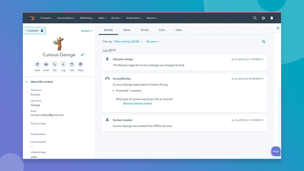Open the Filter activity (22/28) dropdown
This screenshot has height=171, width=304.
128,42
